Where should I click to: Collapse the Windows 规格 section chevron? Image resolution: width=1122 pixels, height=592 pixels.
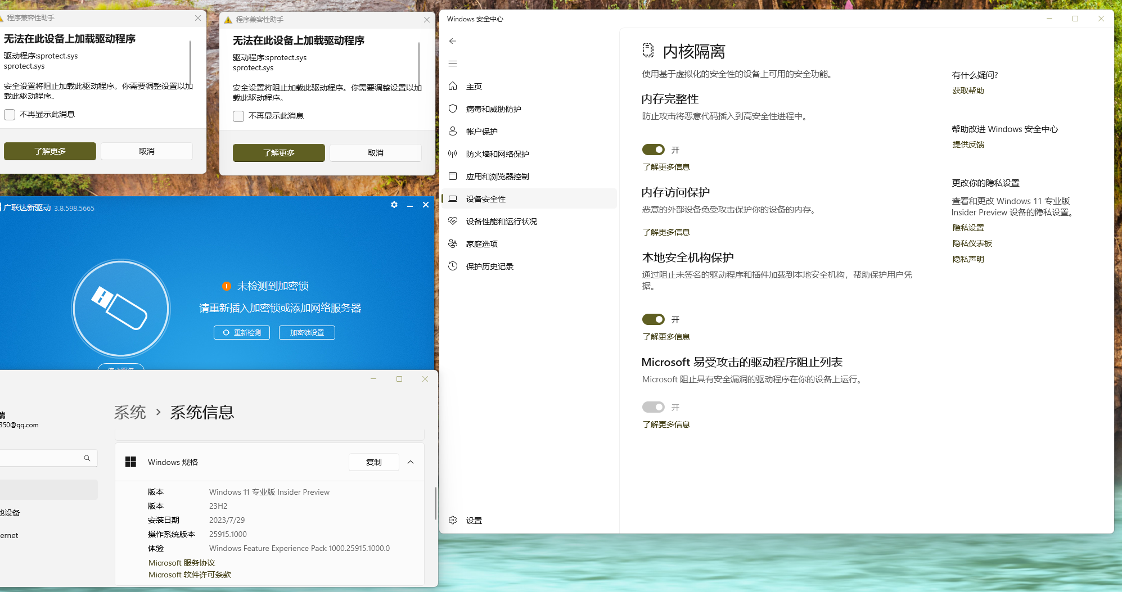coord(411,462)
